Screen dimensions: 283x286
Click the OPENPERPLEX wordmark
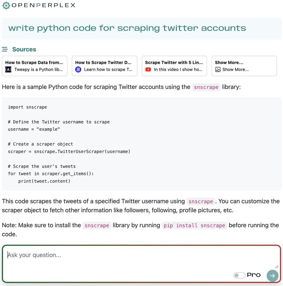[43, 5]
